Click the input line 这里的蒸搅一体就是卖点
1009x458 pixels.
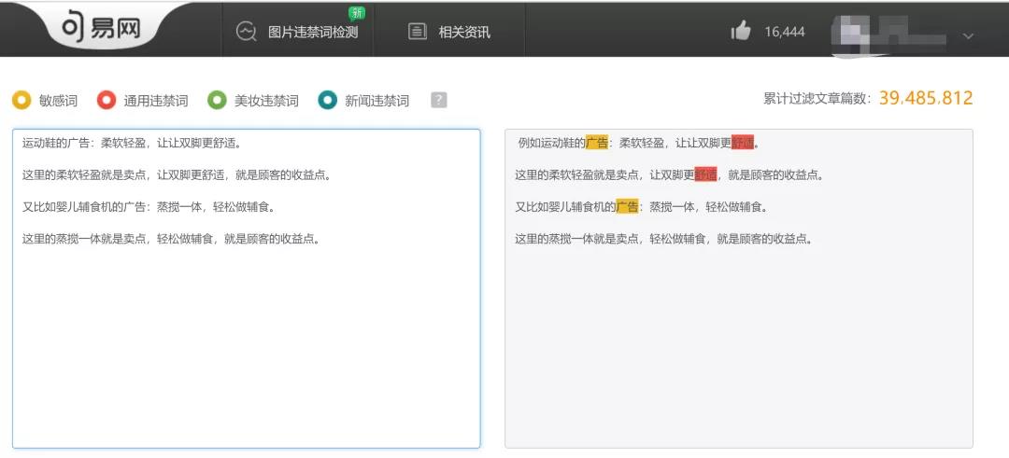(171, 239)
